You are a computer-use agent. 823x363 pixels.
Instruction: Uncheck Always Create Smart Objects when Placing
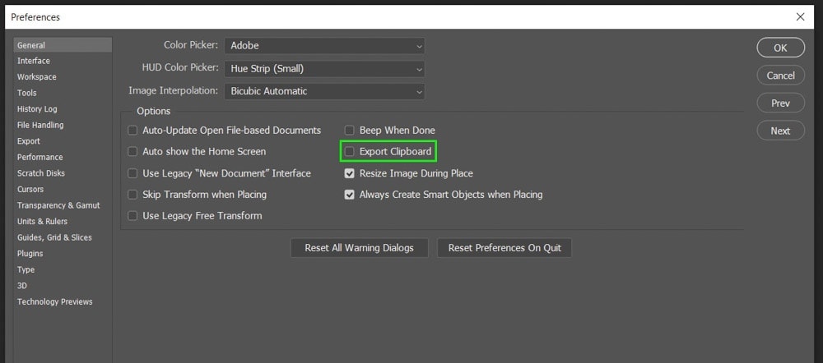tap(349, 195)
